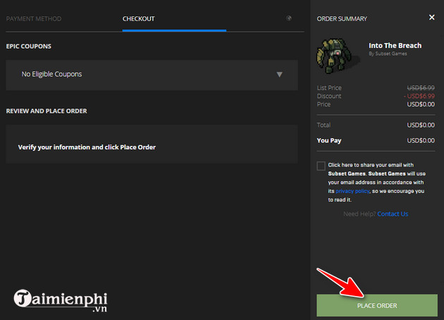Viewport: 444px width, 320px height.
Task: Click the You Pay label
Action: coord(329,141)
